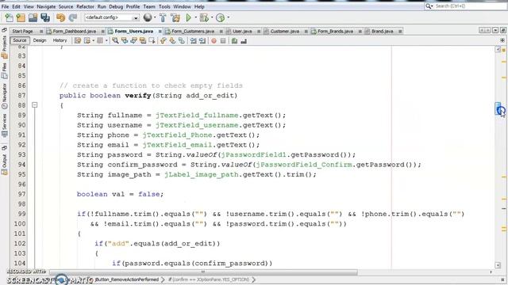Maximize the editor window button
This screenshot has height=285, width=508.
click(502, 30)
